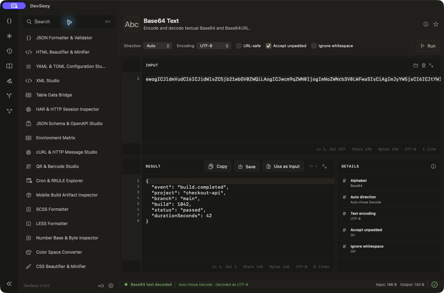
Task: Clear input with the trash icon
Action: tap(424, 65)
